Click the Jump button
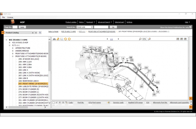Image resolution: width=196 pixels, height=129 pixels. pyautogui.click(x=22, y=27)
